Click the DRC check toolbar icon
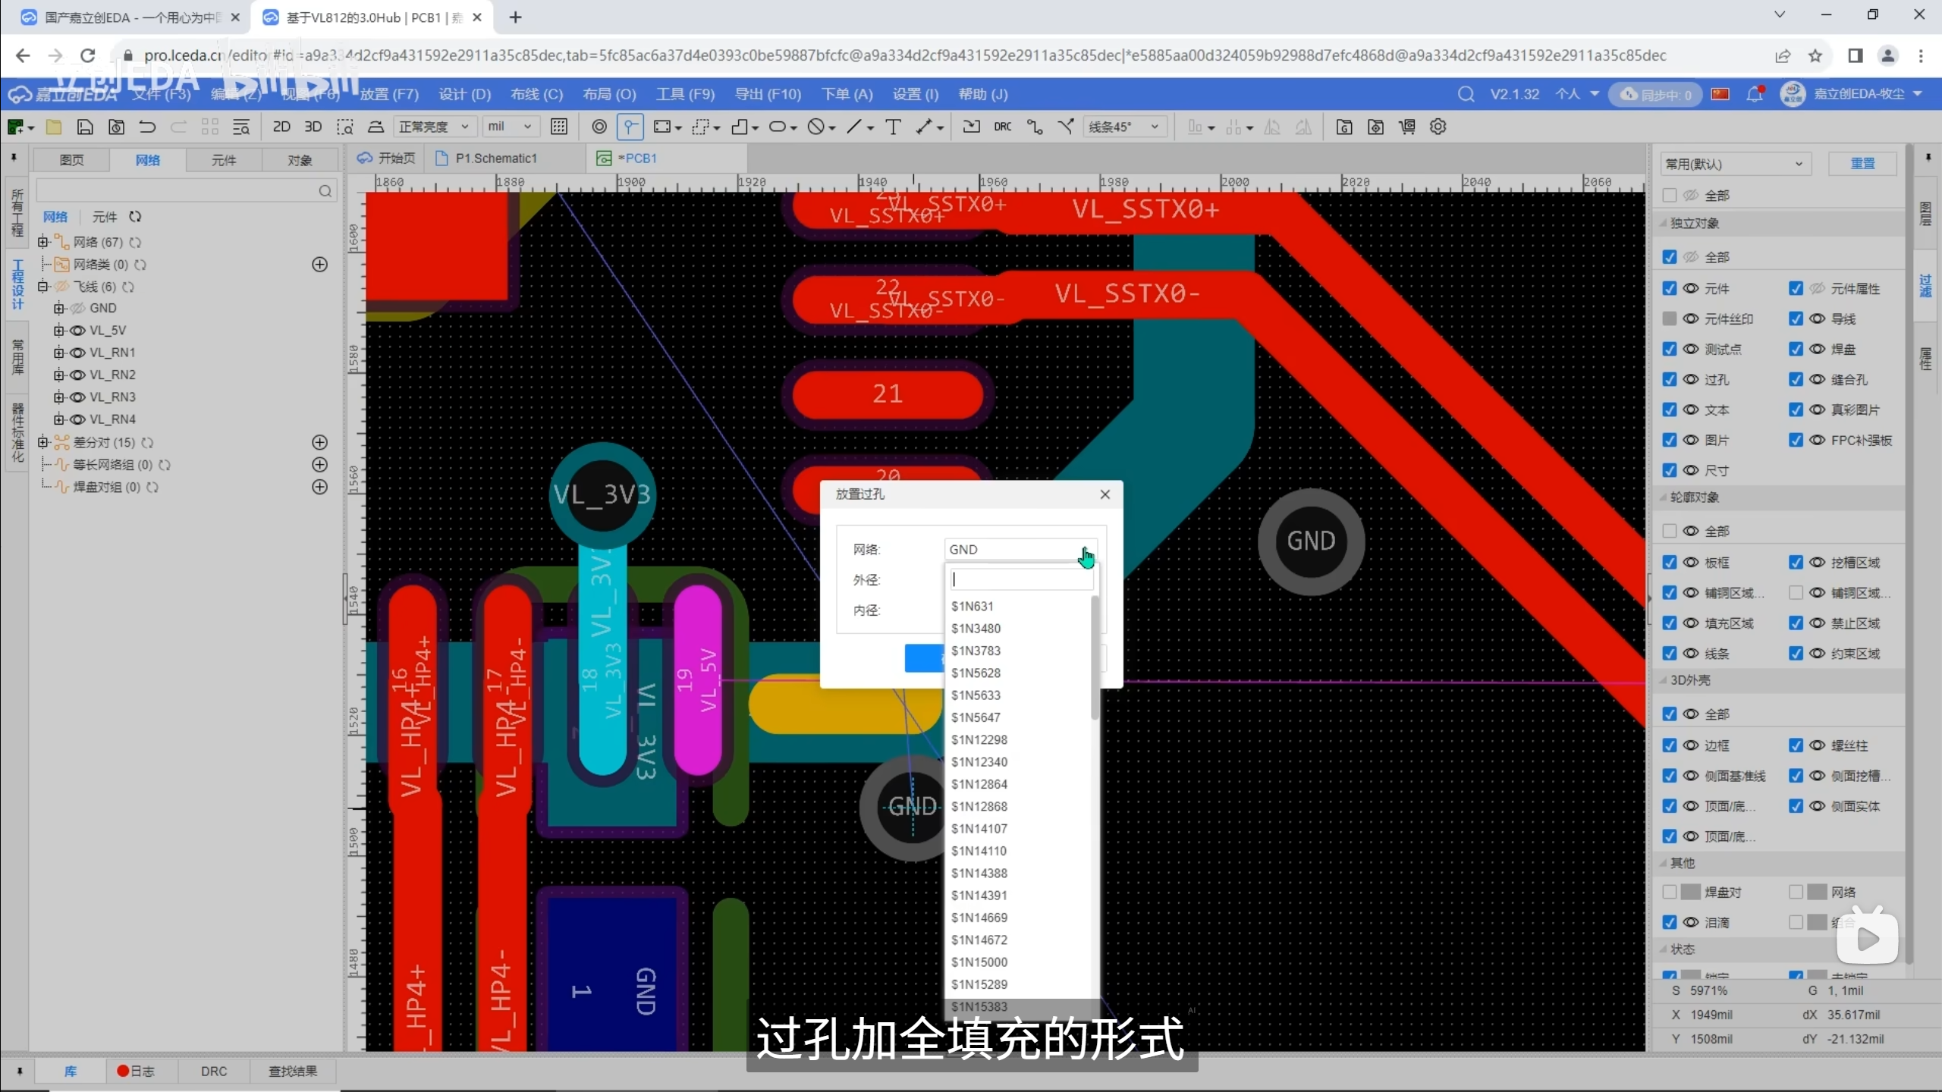This screenshot has height=1092, width=1942. click(1002, 127)
